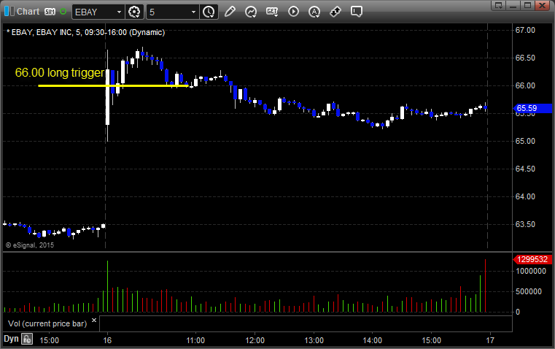The image size is (555, 349).
Task: Click the 1000000 volume axis label
Action: click(531, 271)
